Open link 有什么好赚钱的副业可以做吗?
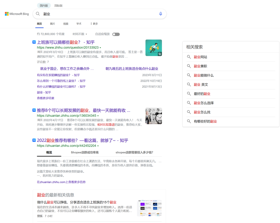This screenshot has width=280, height=223. 61,87
